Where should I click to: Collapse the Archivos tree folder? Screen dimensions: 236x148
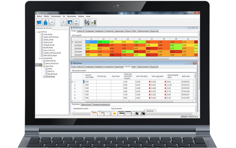[x=37, y=32]
